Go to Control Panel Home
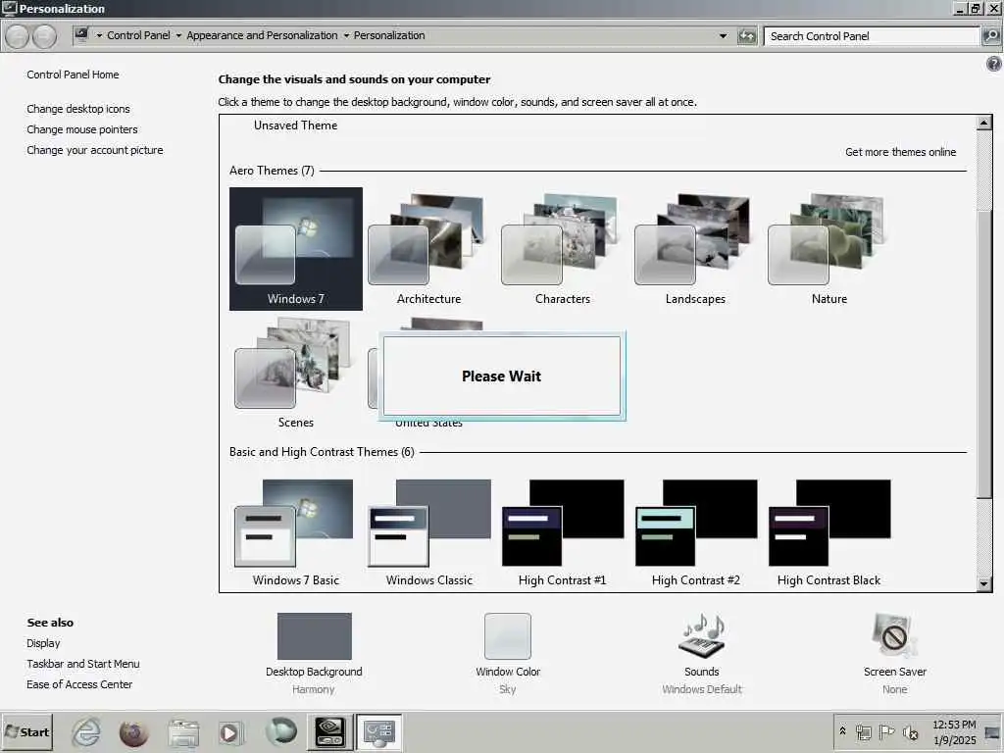 (73, 75)
